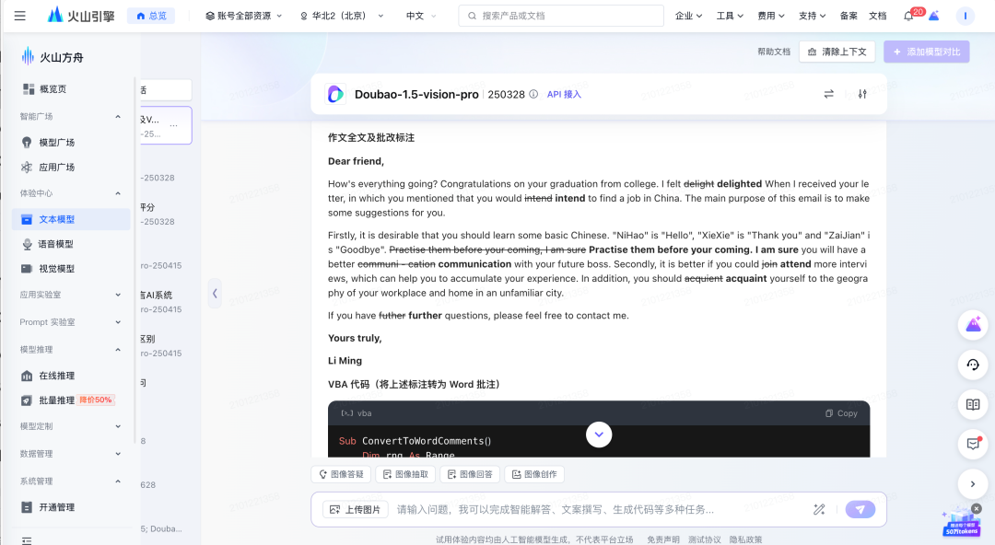Image resolution: width=995 pixels, height=545 pixels.
Task: Open the 账号全部资源 dropdown
Action: [x=243, y=16]
